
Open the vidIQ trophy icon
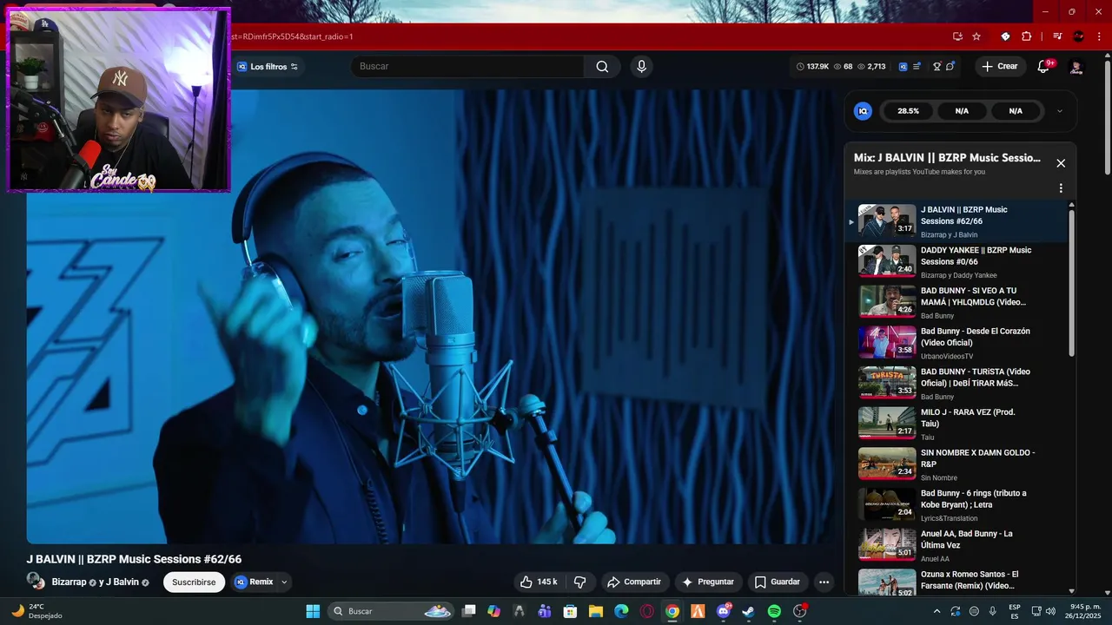937,67
